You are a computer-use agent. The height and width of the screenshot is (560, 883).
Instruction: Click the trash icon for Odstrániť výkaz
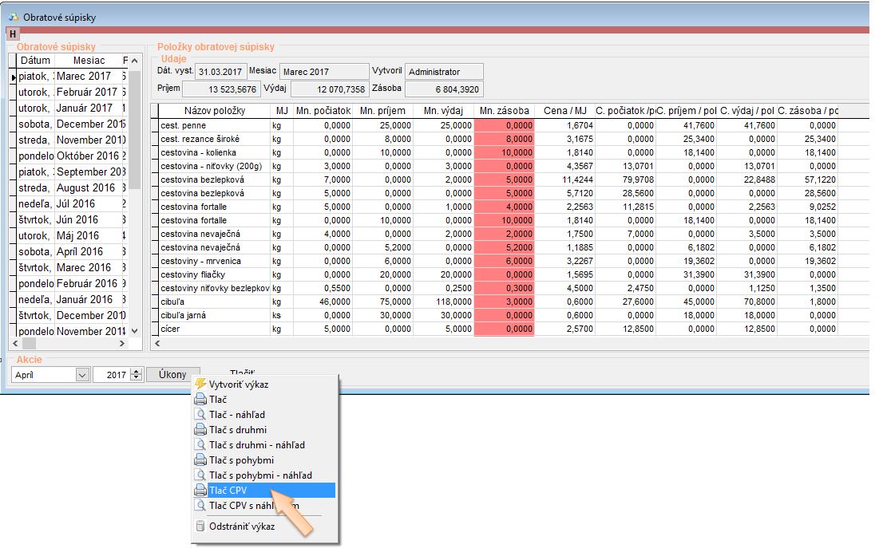[200, 526]
